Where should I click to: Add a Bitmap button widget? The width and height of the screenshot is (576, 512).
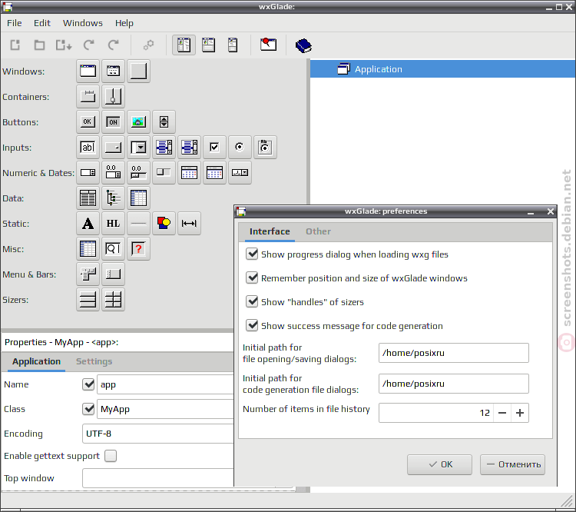point(138,121)
